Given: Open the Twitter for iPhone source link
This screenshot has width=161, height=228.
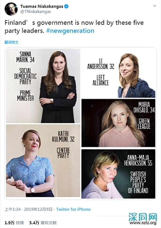Looking at the screenshot, I should pyautogui.click(x=73, y=209).
